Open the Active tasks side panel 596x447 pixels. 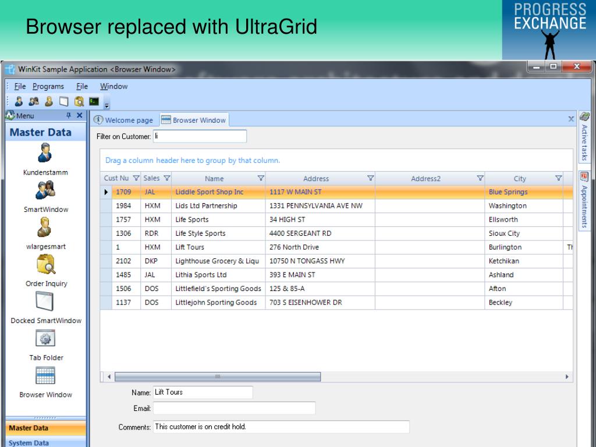point(584,136)
